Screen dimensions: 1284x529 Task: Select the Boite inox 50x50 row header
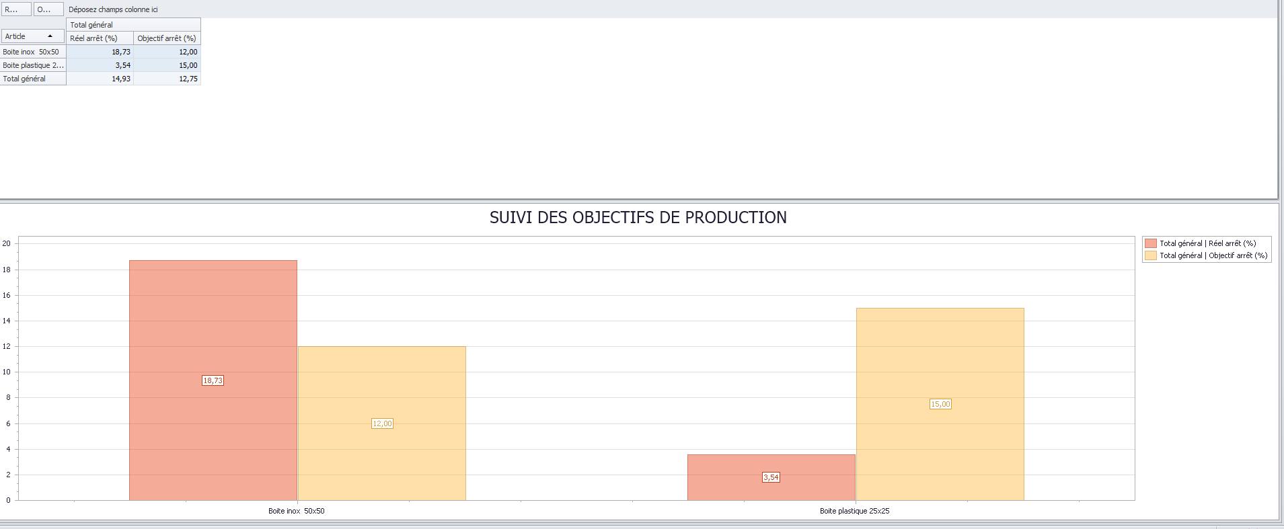coord(32,52)
